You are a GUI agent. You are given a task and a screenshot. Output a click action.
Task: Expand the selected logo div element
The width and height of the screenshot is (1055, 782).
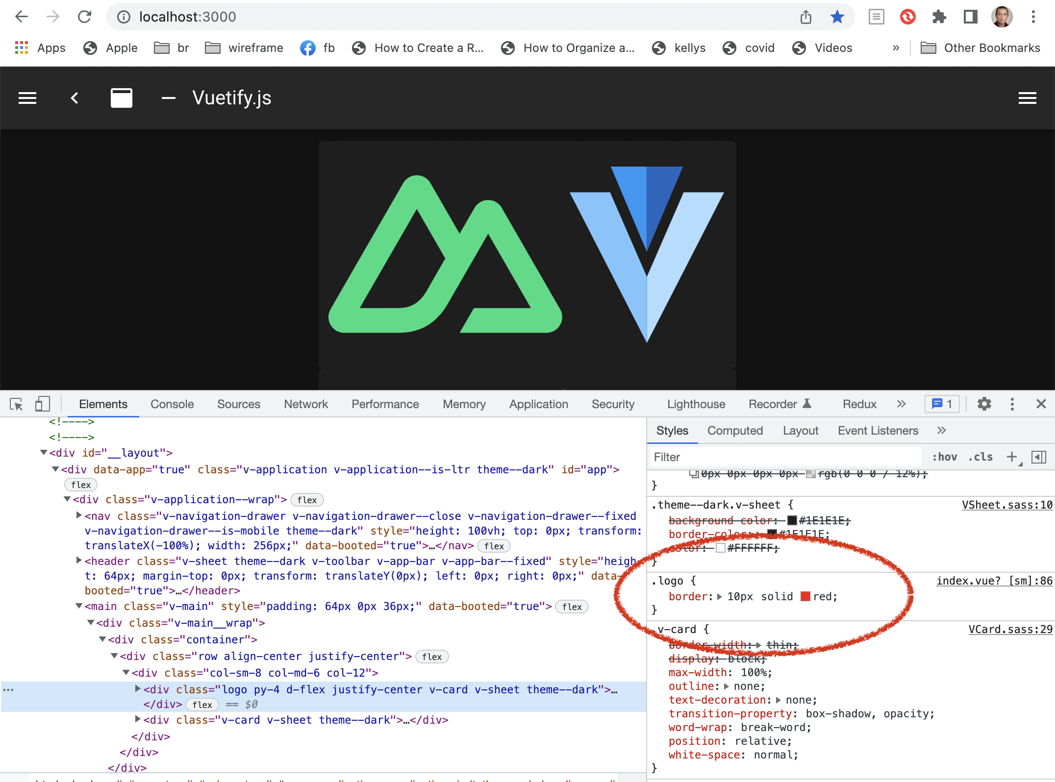coord(138,689)
